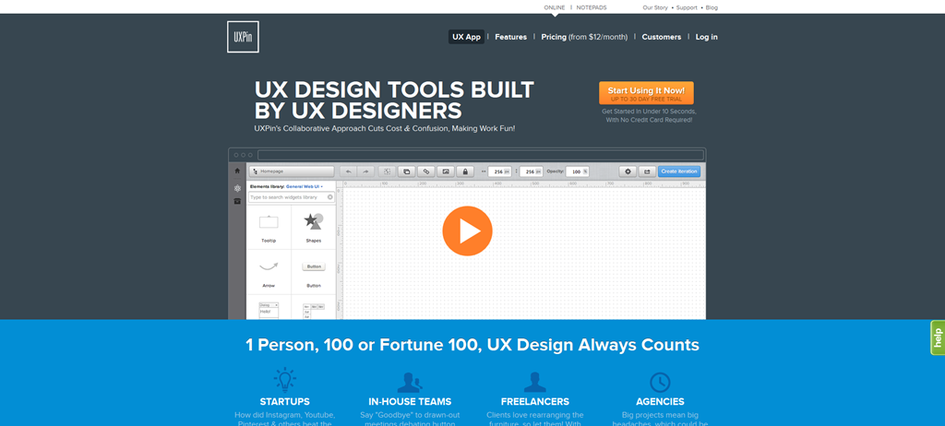This screenshot has height=426, width=945.
Task: Open the Pricing menu item
Action: click(x=584, y=37)
